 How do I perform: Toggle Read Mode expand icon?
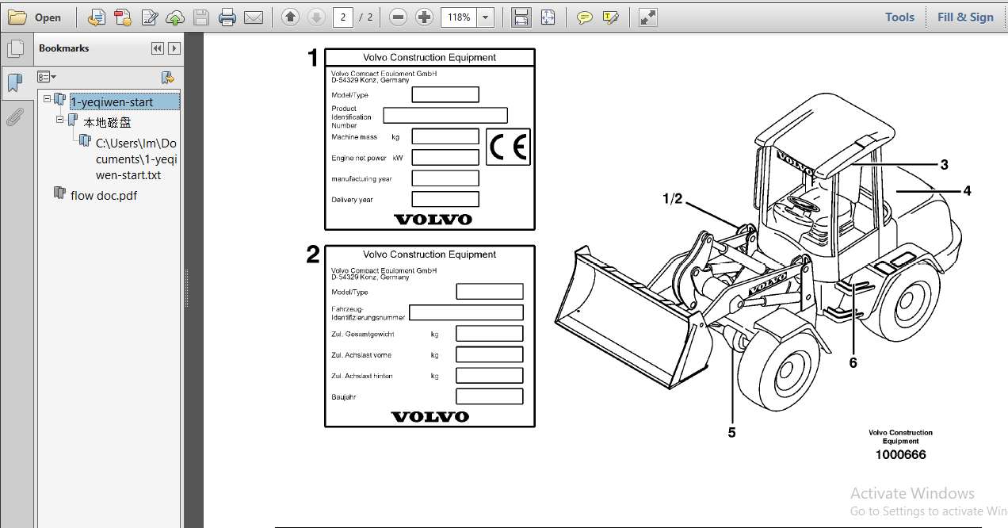point(647,17)
